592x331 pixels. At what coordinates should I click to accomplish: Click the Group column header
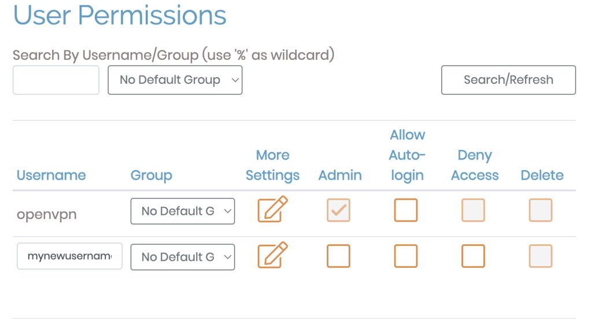[151, 175]
